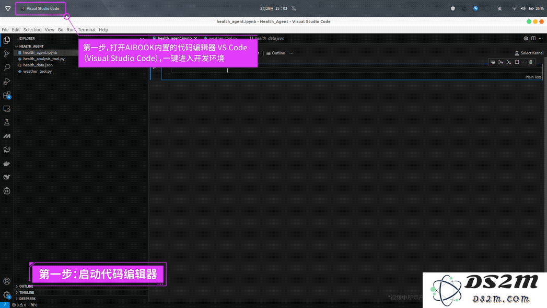Open notebook toolbar overflow ellipsis beside Outline
This screenshot has height=308, width=547.
[292, 53]
